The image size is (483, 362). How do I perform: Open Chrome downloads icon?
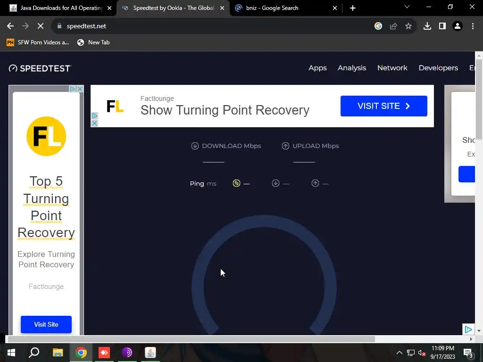pos(427,26)
